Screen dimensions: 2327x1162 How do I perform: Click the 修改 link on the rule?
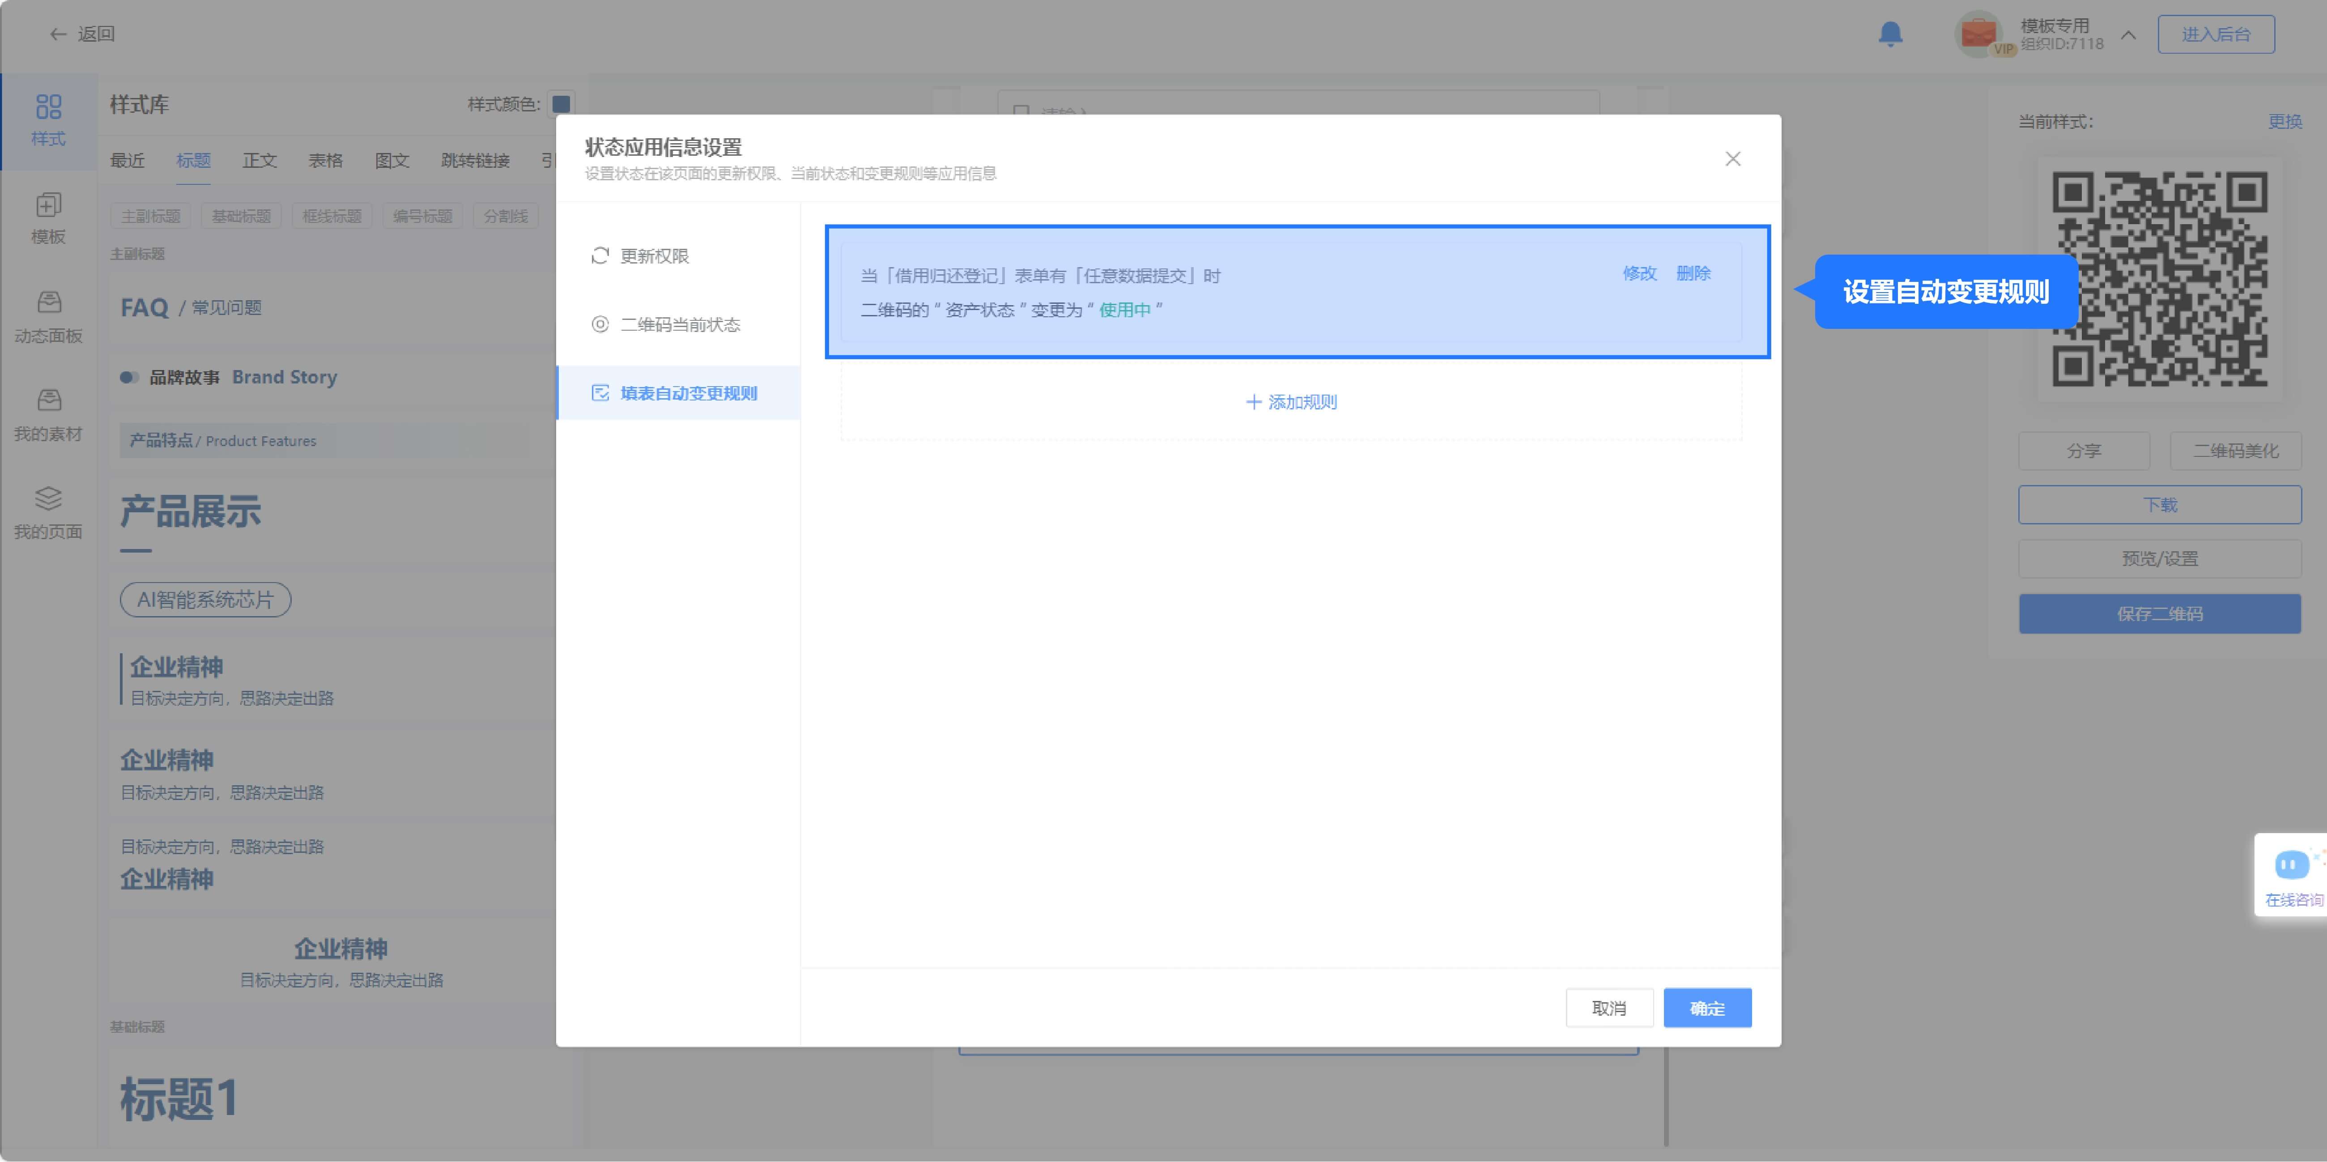pyautogui.click(x=1639, y=273)
